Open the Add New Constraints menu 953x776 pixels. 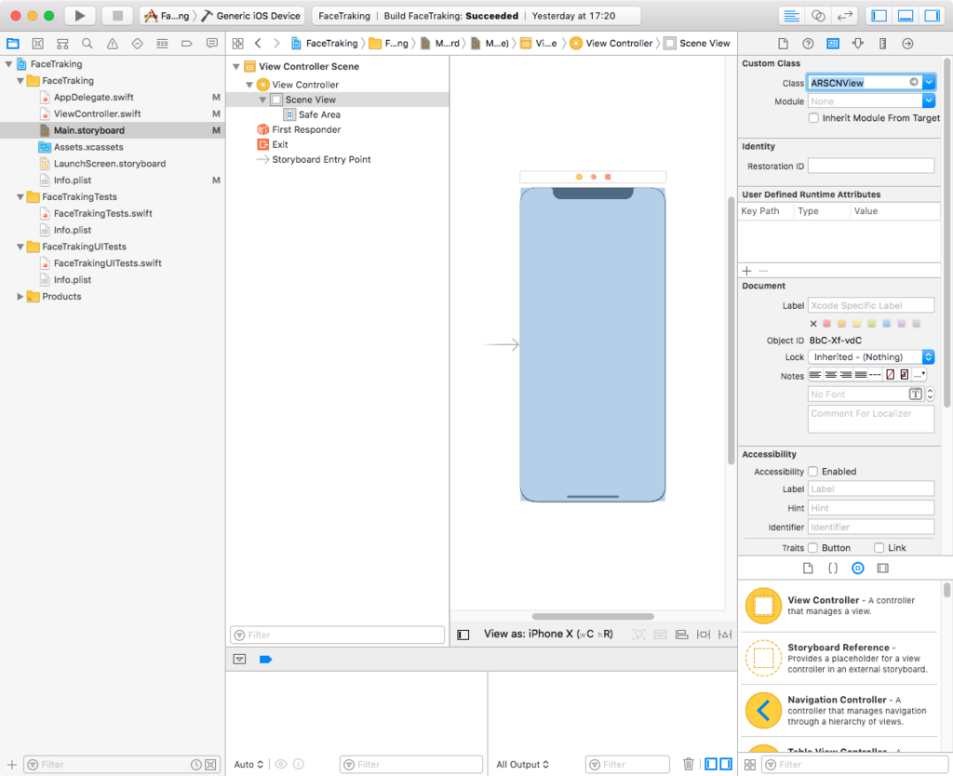[x=704, y=635]
